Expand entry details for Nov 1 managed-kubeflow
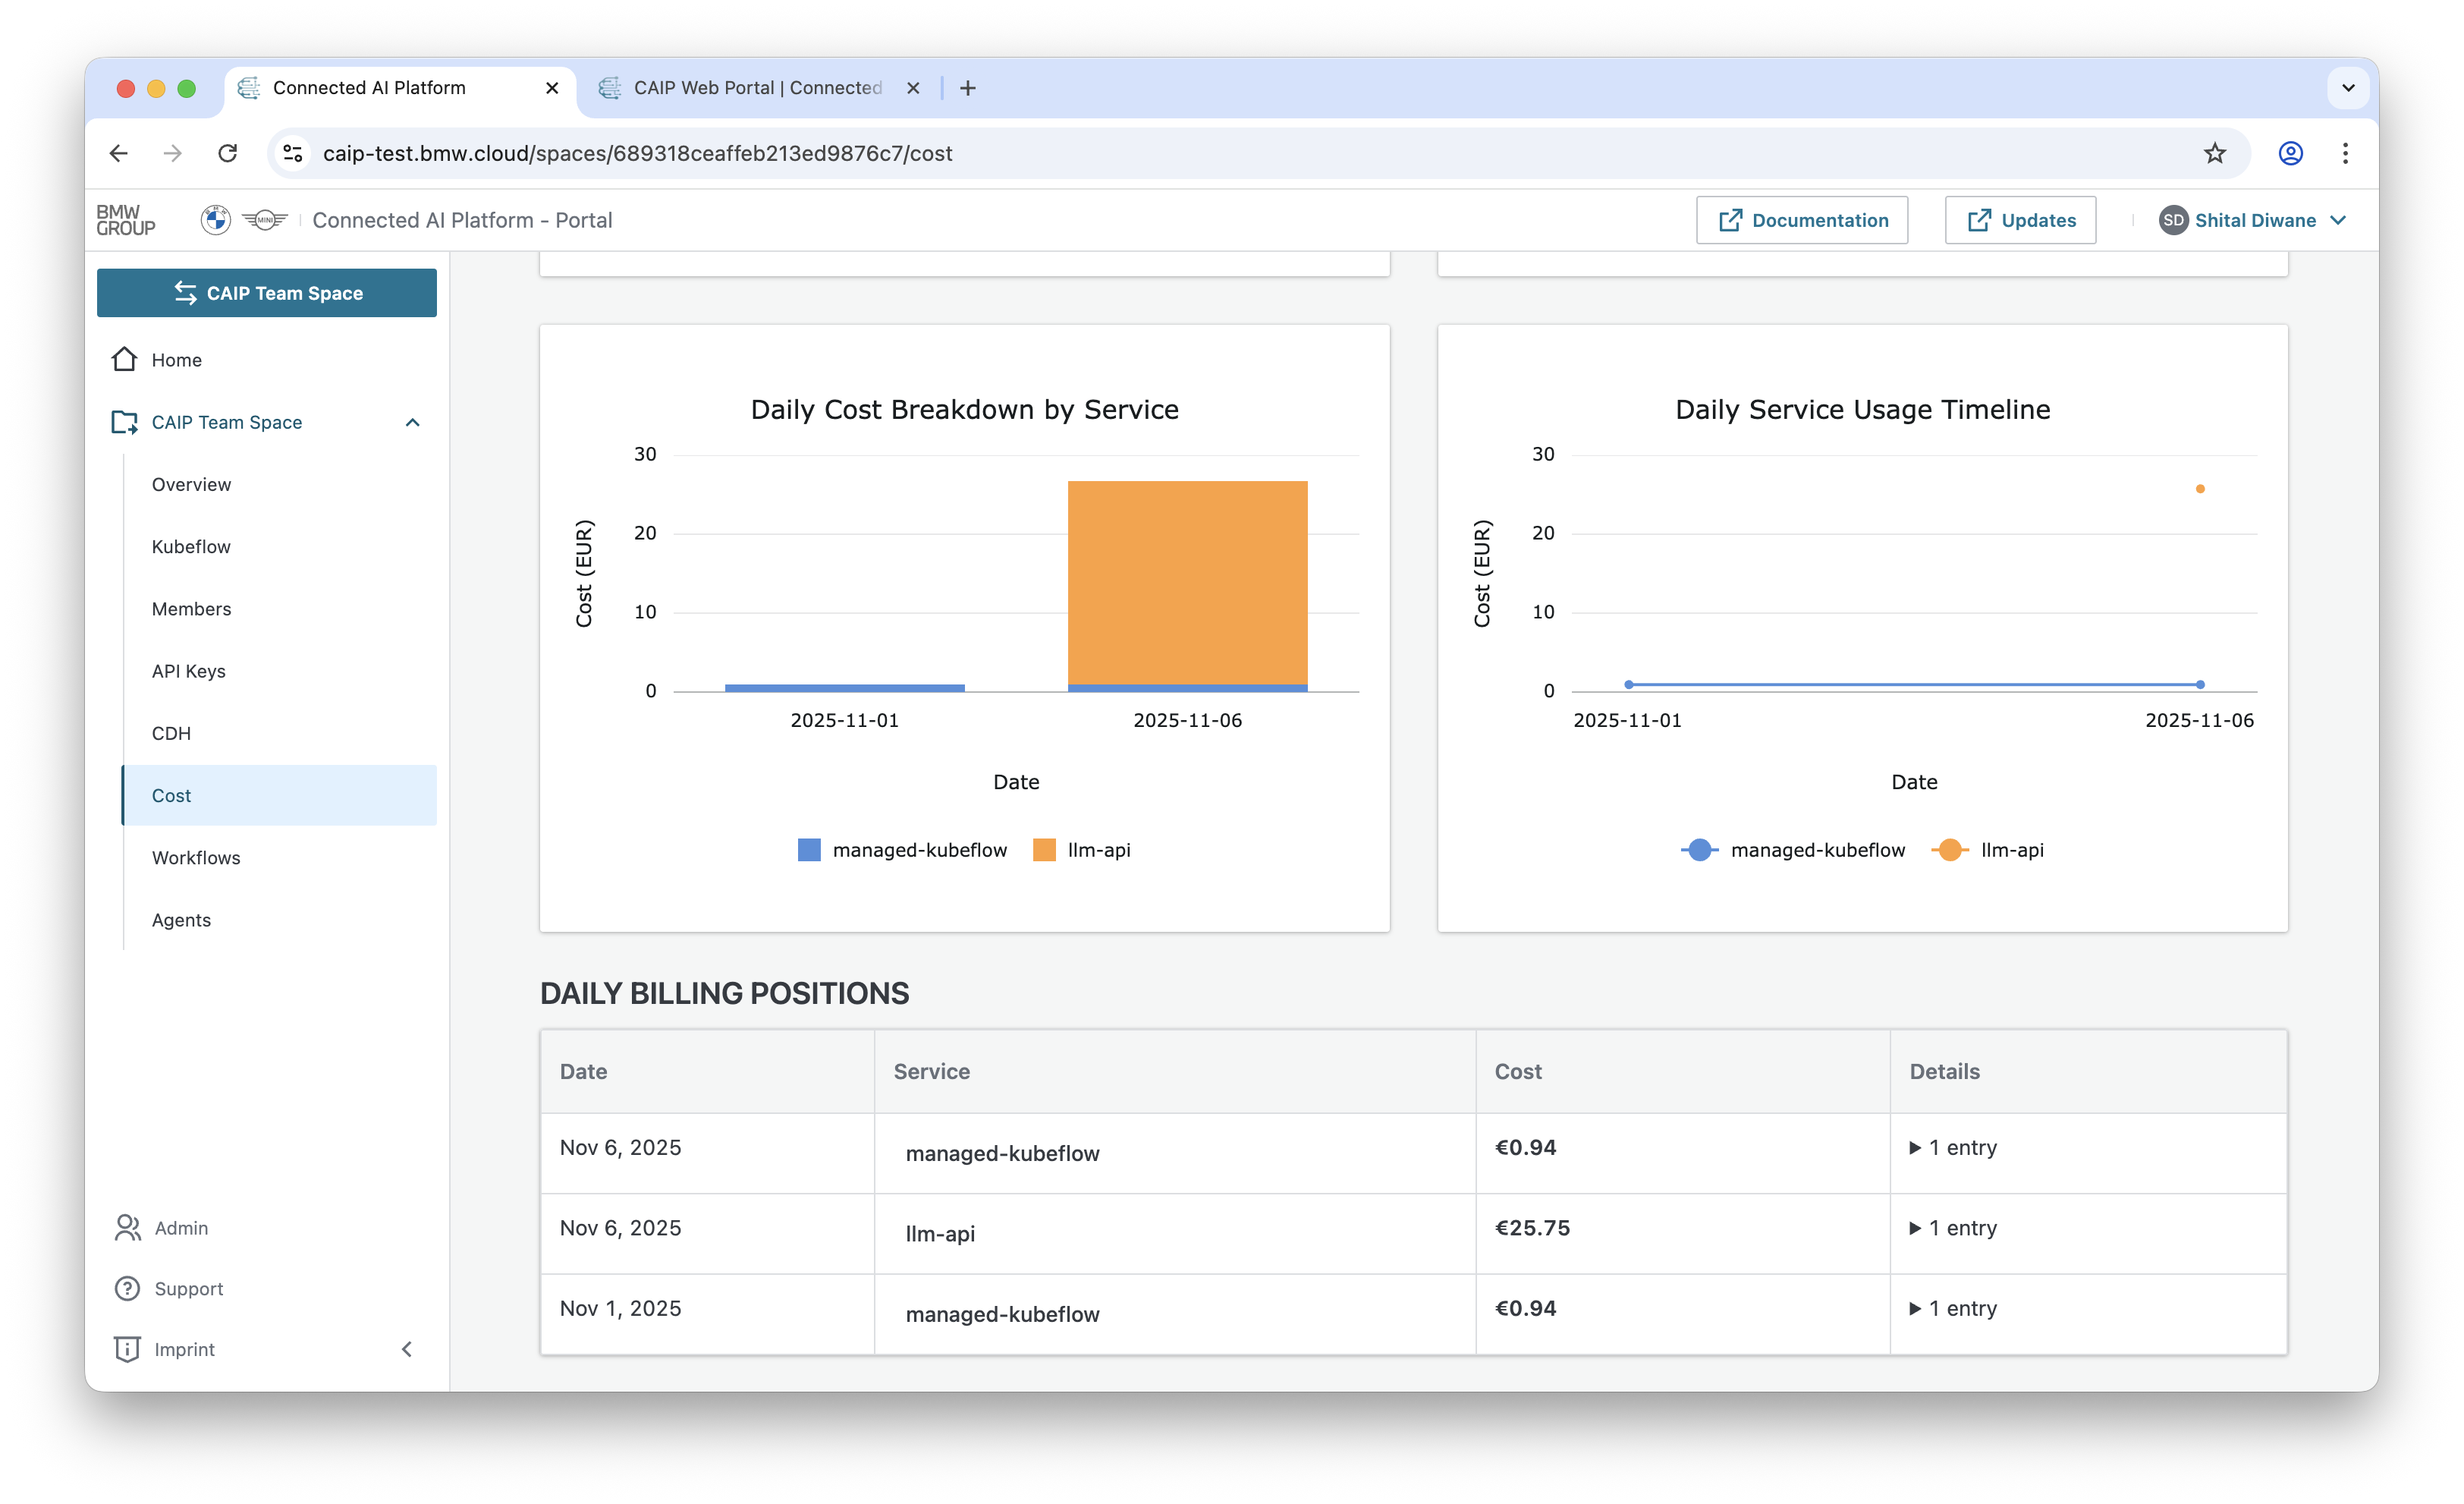This screenshot has width=2464, height=1504. 1953,1308
